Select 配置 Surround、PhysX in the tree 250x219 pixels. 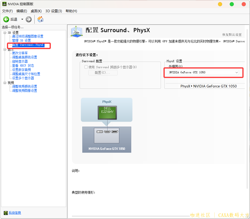28,45
